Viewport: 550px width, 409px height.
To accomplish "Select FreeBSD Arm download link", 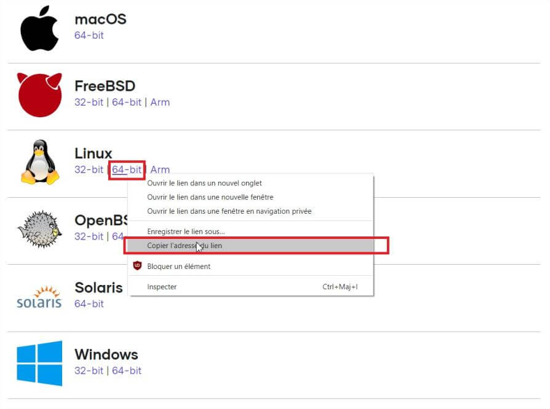I will [160, 102].
